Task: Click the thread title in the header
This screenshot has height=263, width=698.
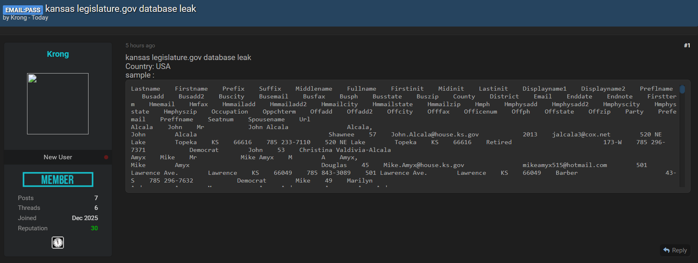Action: [x=121, y=9]
